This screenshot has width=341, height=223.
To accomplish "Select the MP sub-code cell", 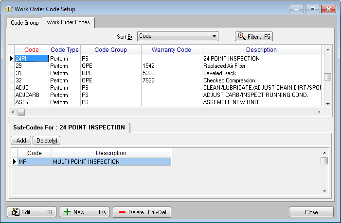I will (35, 161).
